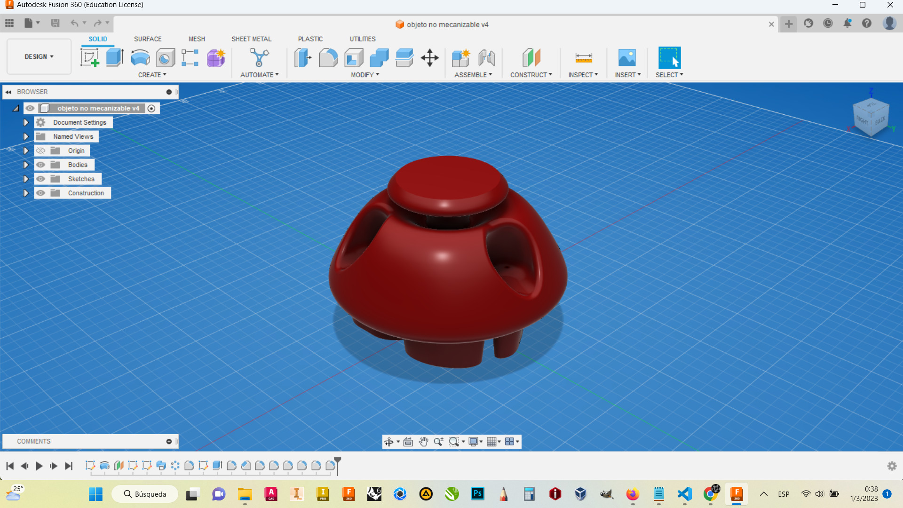Show the hidden Origin folder
Image resolution: width=903 pixels, height=508 pixels.
(x=41, y=151)
